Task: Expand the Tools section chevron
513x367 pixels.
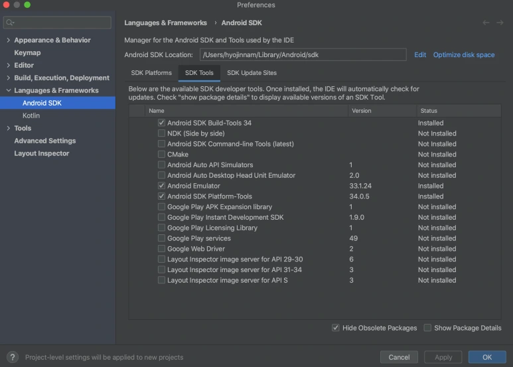Action: (8, 128)
